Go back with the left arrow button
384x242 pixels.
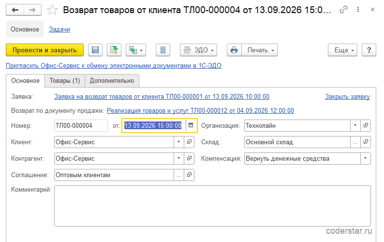pyautogui.click(x=15, y=10)
